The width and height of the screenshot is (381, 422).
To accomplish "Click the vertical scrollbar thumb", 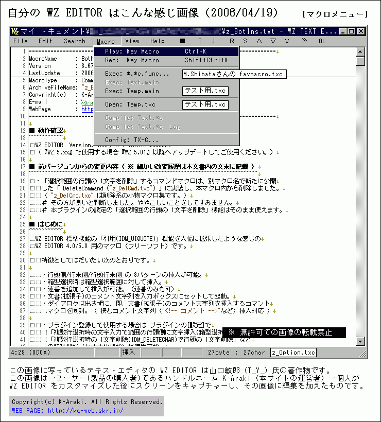I will tap(360, 61).
